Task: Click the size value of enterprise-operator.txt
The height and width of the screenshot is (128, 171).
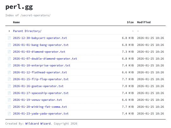Action: [x=128, y=65]
